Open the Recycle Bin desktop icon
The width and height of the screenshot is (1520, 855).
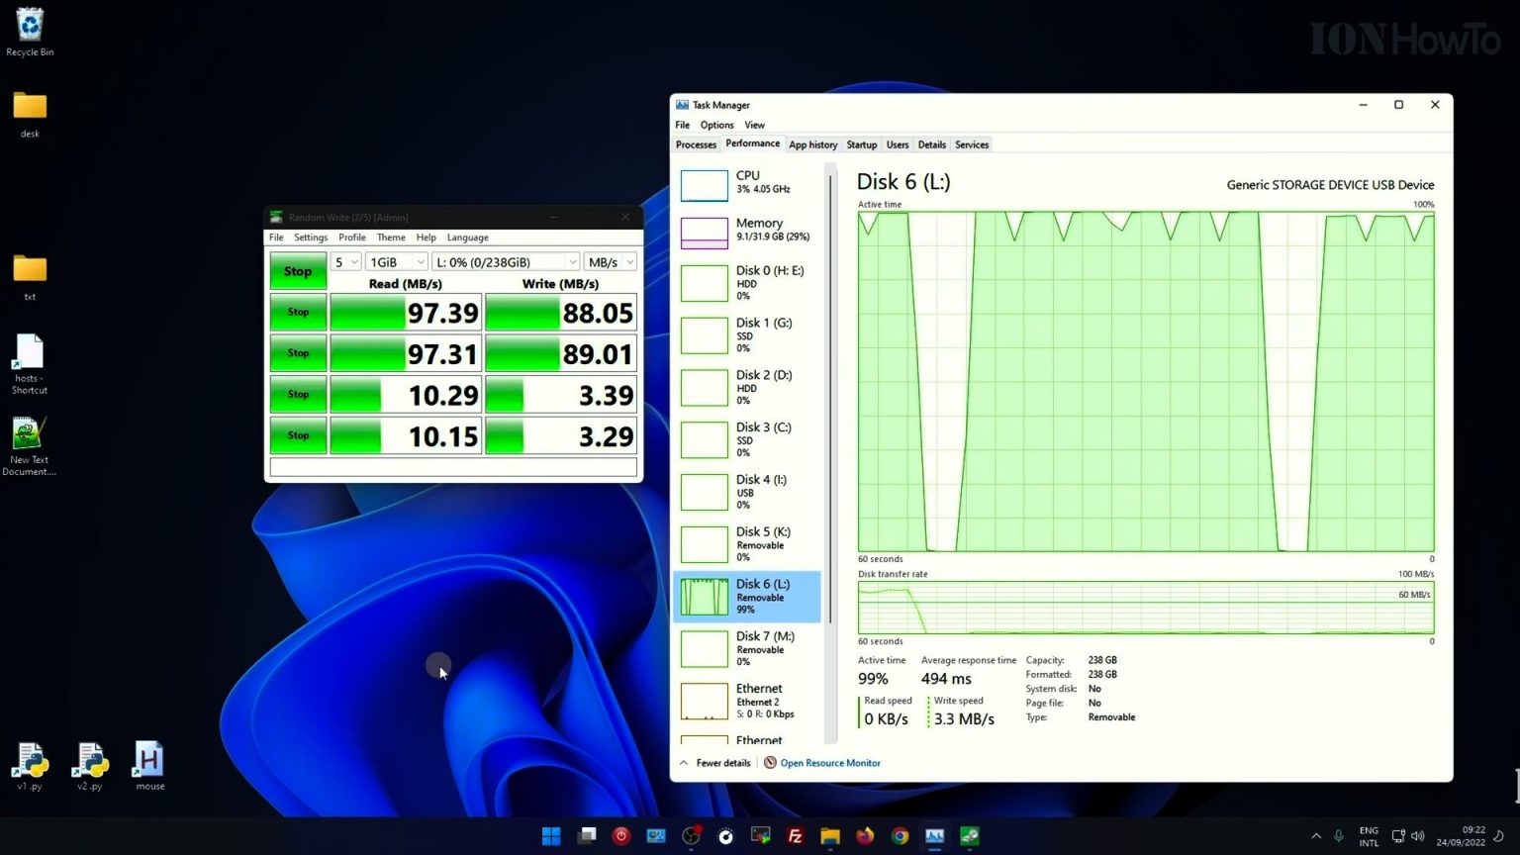tap(30, 30)
